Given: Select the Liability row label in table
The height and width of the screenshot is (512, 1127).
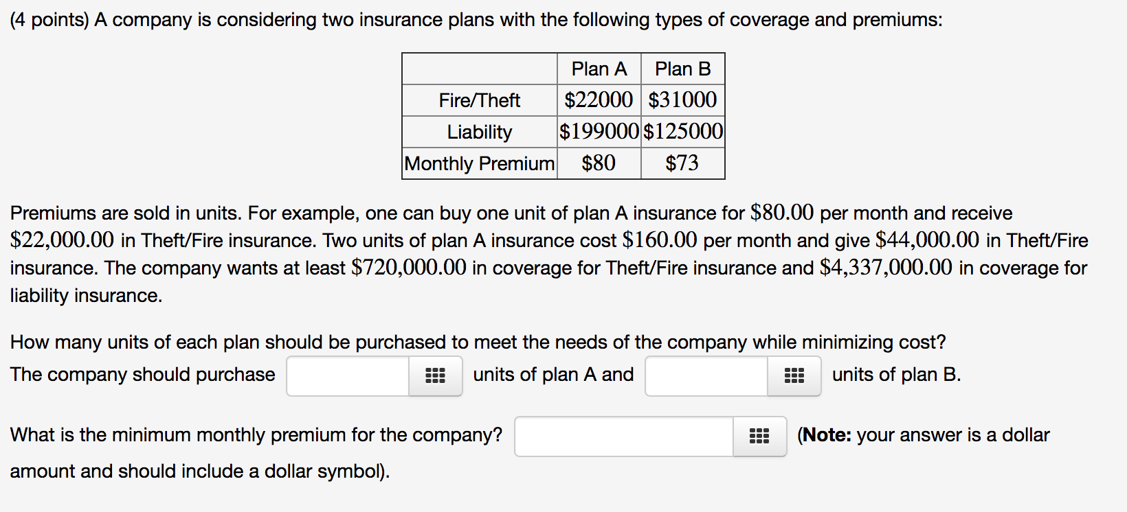Looking at the screenshot, I should pyautogui.click(x=479, y=132).
